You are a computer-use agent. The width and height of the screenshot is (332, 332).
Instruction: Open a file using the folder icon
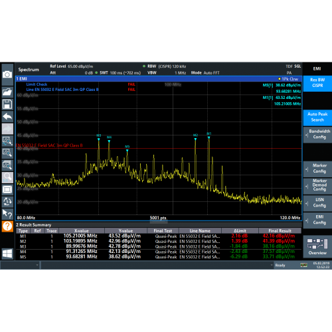(x=7, y=92)
